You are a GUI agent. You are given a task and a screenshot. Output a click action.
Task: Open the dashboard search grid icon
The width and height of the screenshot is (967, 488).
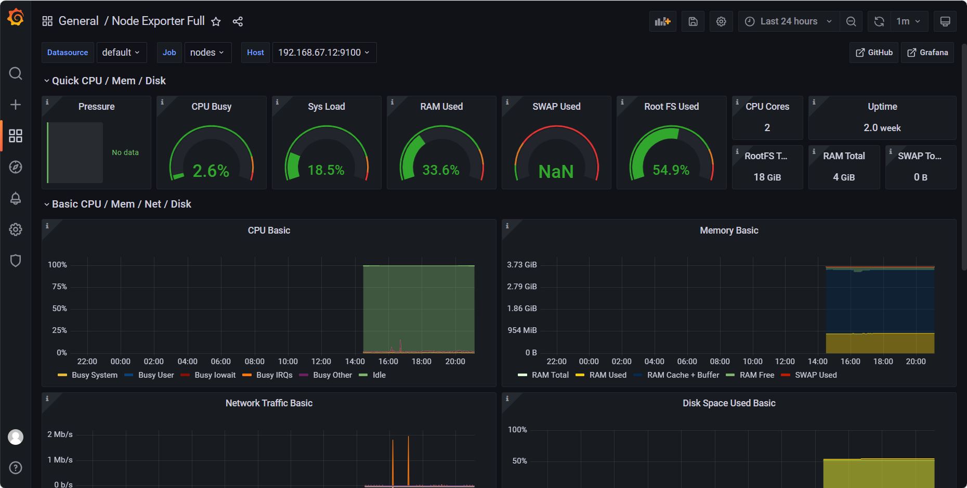coord(47,21)
